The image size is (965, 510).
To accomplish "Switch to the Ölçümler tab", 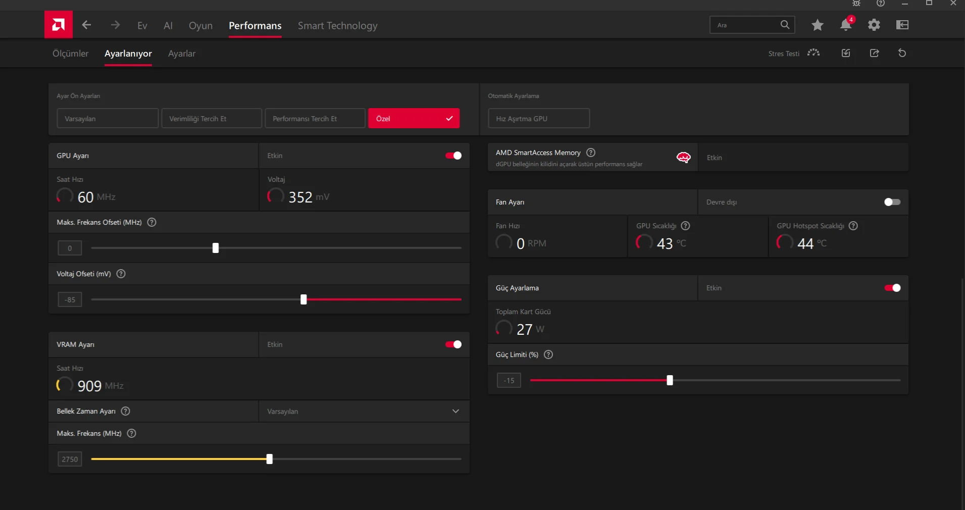I will [70, 54].
